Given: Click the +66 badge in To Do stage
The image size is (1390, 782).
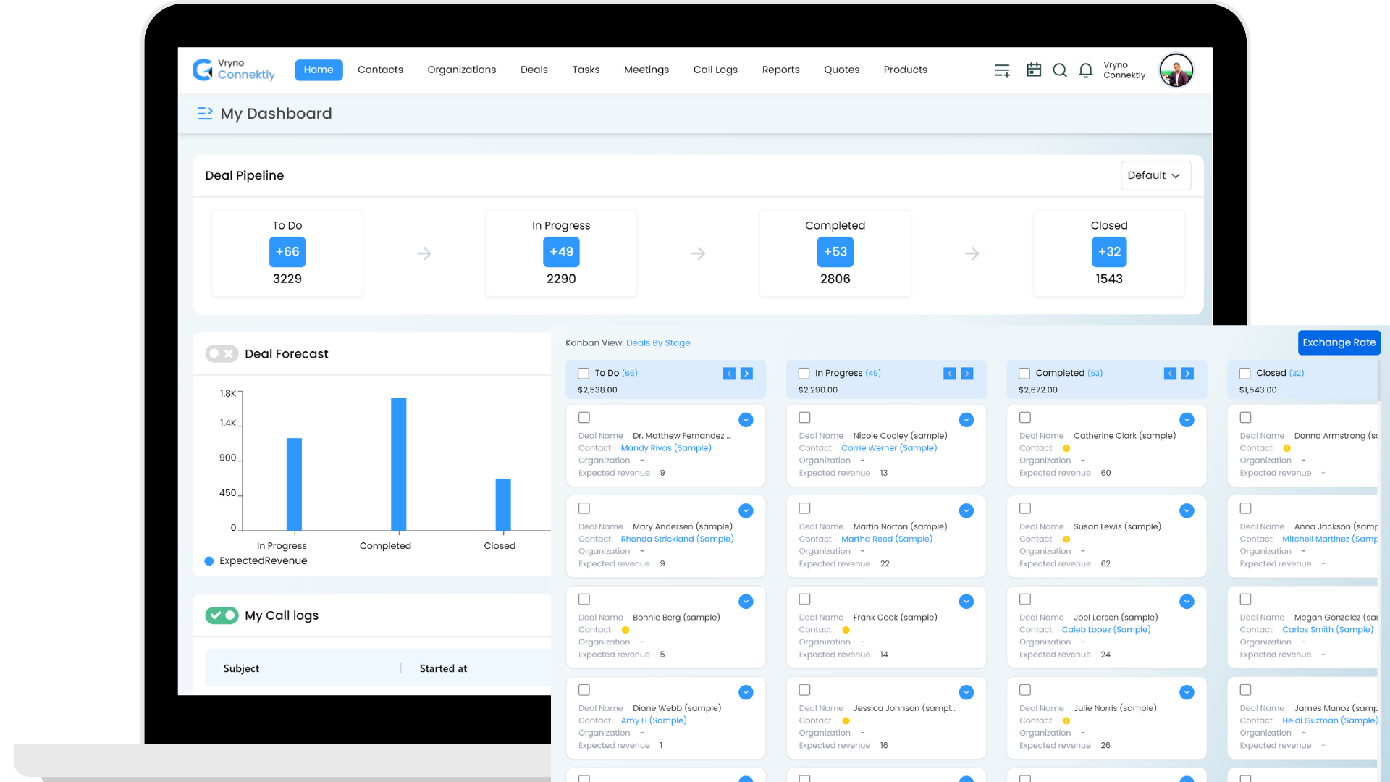Looking at the screenshot, I should [x=287, y=252].
